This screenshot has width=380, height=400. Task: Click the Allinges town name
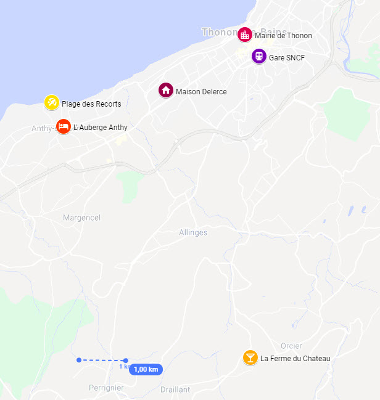coord(193,232)
